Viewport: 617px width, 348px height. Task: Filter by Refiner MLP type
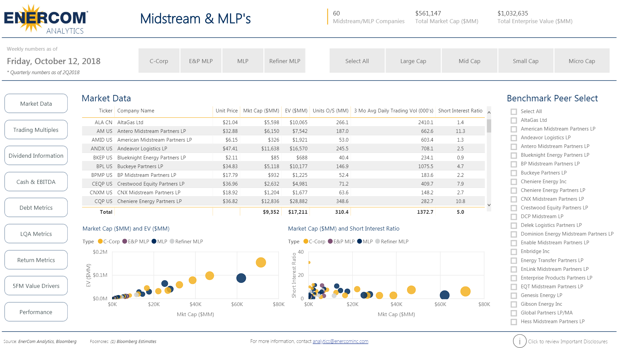tap(285, 61)
